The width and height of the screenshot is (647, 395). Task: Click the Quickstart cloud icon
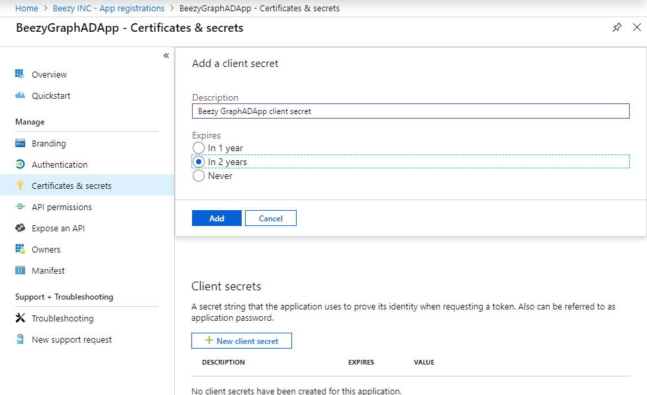pos(20,95)
